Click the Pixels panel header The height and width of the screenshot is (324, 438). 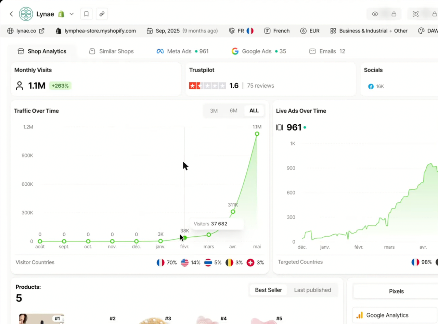click(396, 291)
